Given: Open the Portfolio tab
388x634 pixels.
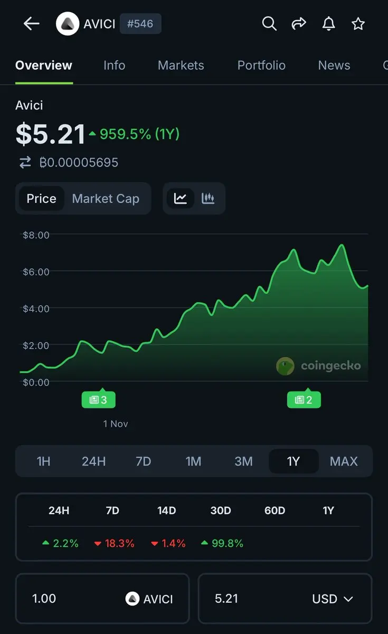Looking at the screenshot, I should click(261, 66).
